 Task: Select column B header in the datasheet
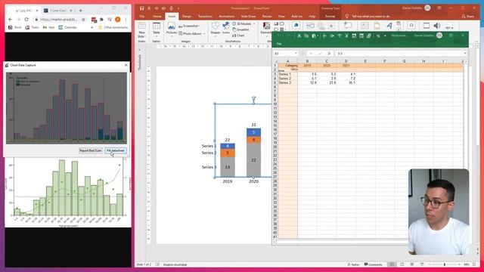pos(308,61)
